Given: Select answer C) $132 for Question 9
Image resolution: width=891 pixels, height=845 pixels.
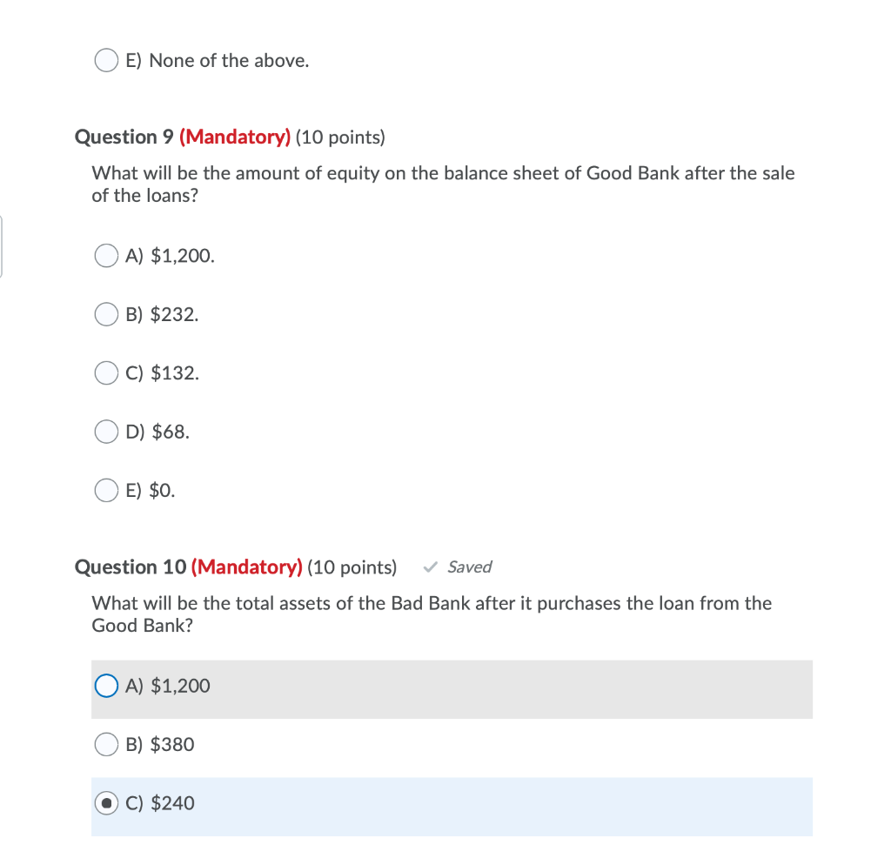Looking at the screenshot, I should (x=105, y=372).
